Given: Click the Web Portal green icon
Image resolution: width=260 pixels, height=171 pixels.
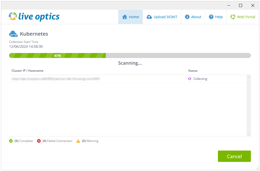Looking at the screenshot, I should (x=233, y=17).
